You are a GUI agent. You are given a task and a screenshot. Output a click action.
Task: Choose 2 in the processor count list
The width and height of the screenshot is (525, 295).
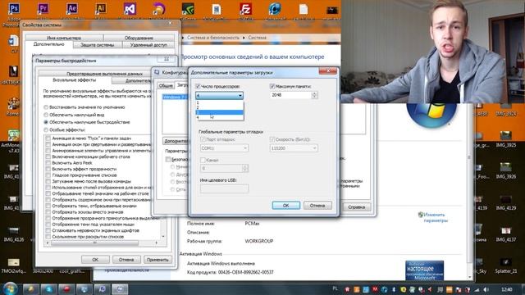click(219, 107)
